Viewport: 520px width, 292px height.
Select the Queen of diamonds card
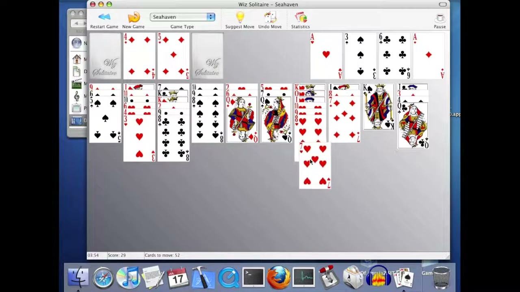point(242,120)
